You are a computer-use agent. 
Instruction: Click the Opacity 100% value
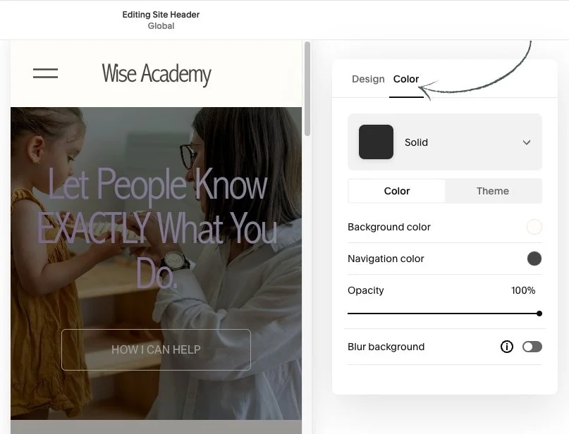523,290
